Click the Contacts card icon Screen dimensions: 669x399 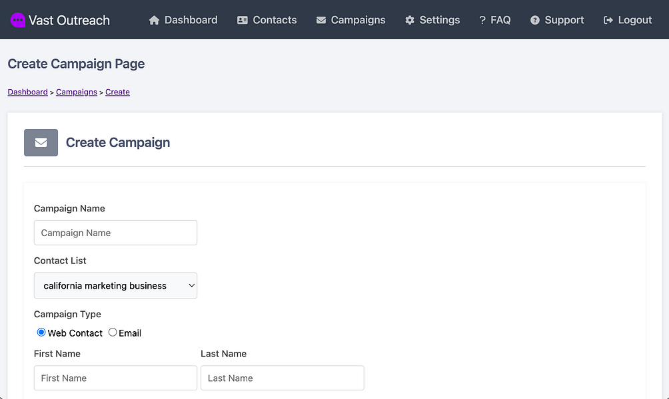pyautogui.click(x=243, y=21)
